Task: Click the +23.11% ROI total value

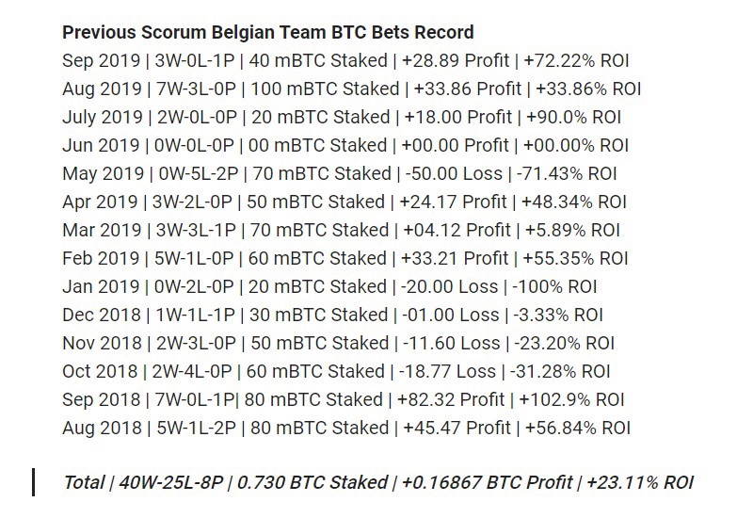Action: [640, 482]
